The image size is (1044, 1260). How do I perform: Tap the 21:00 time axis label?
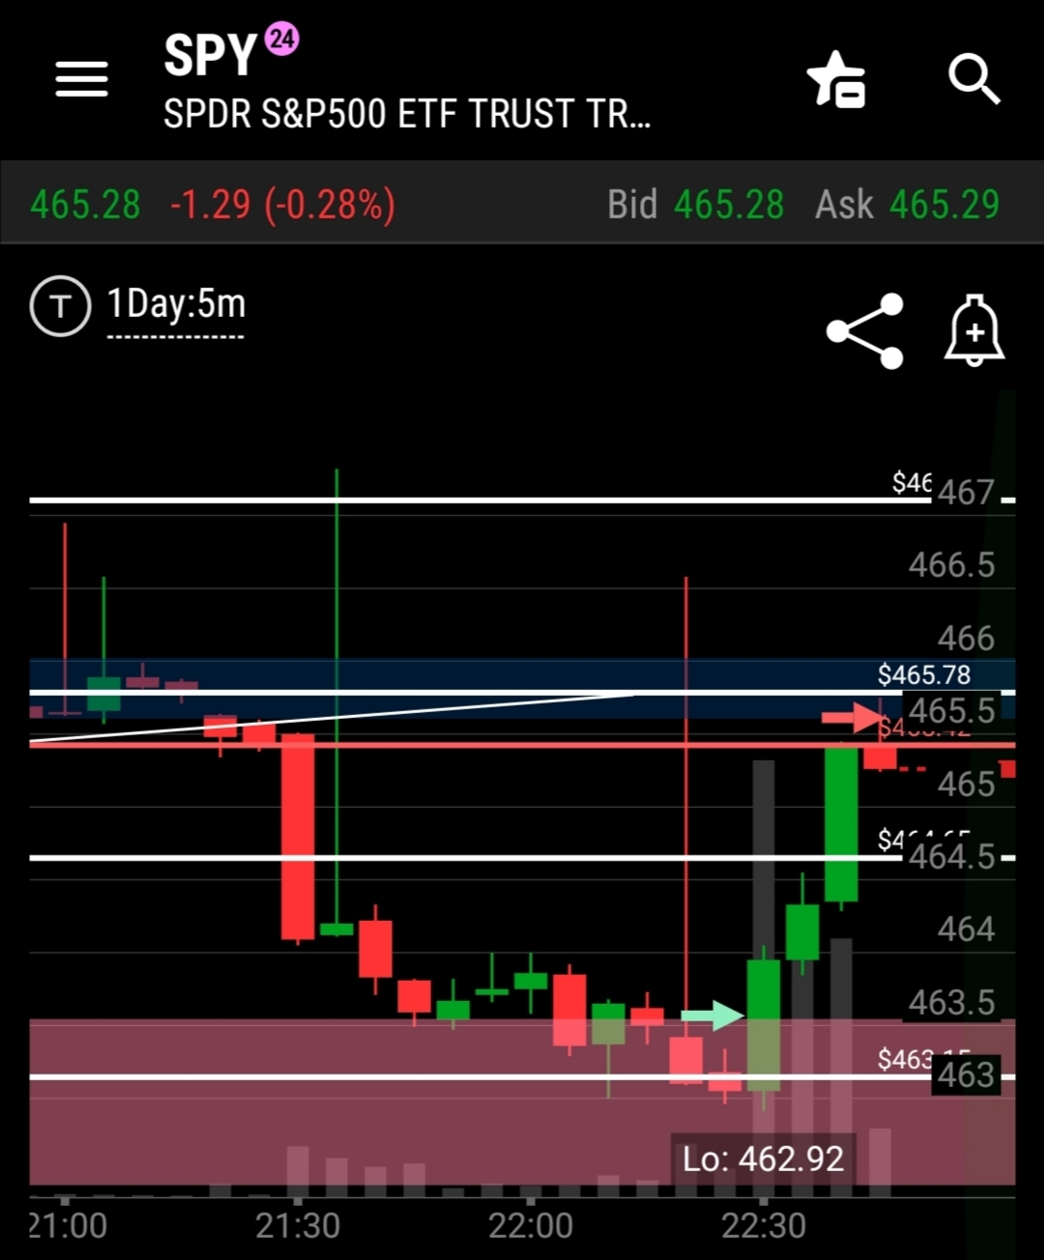click(68, 1225)
